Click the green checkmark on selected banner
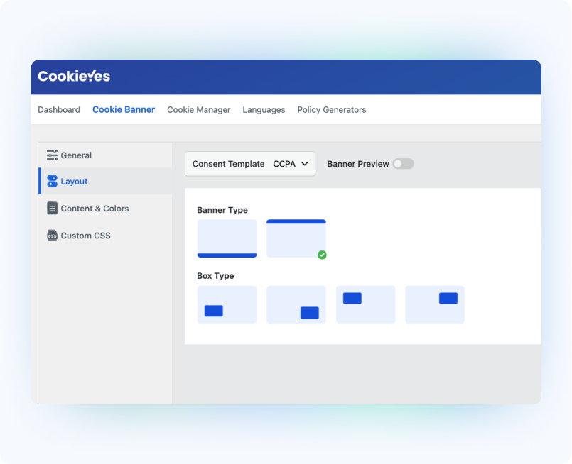The image size is (572, 464). click(322, 255)
